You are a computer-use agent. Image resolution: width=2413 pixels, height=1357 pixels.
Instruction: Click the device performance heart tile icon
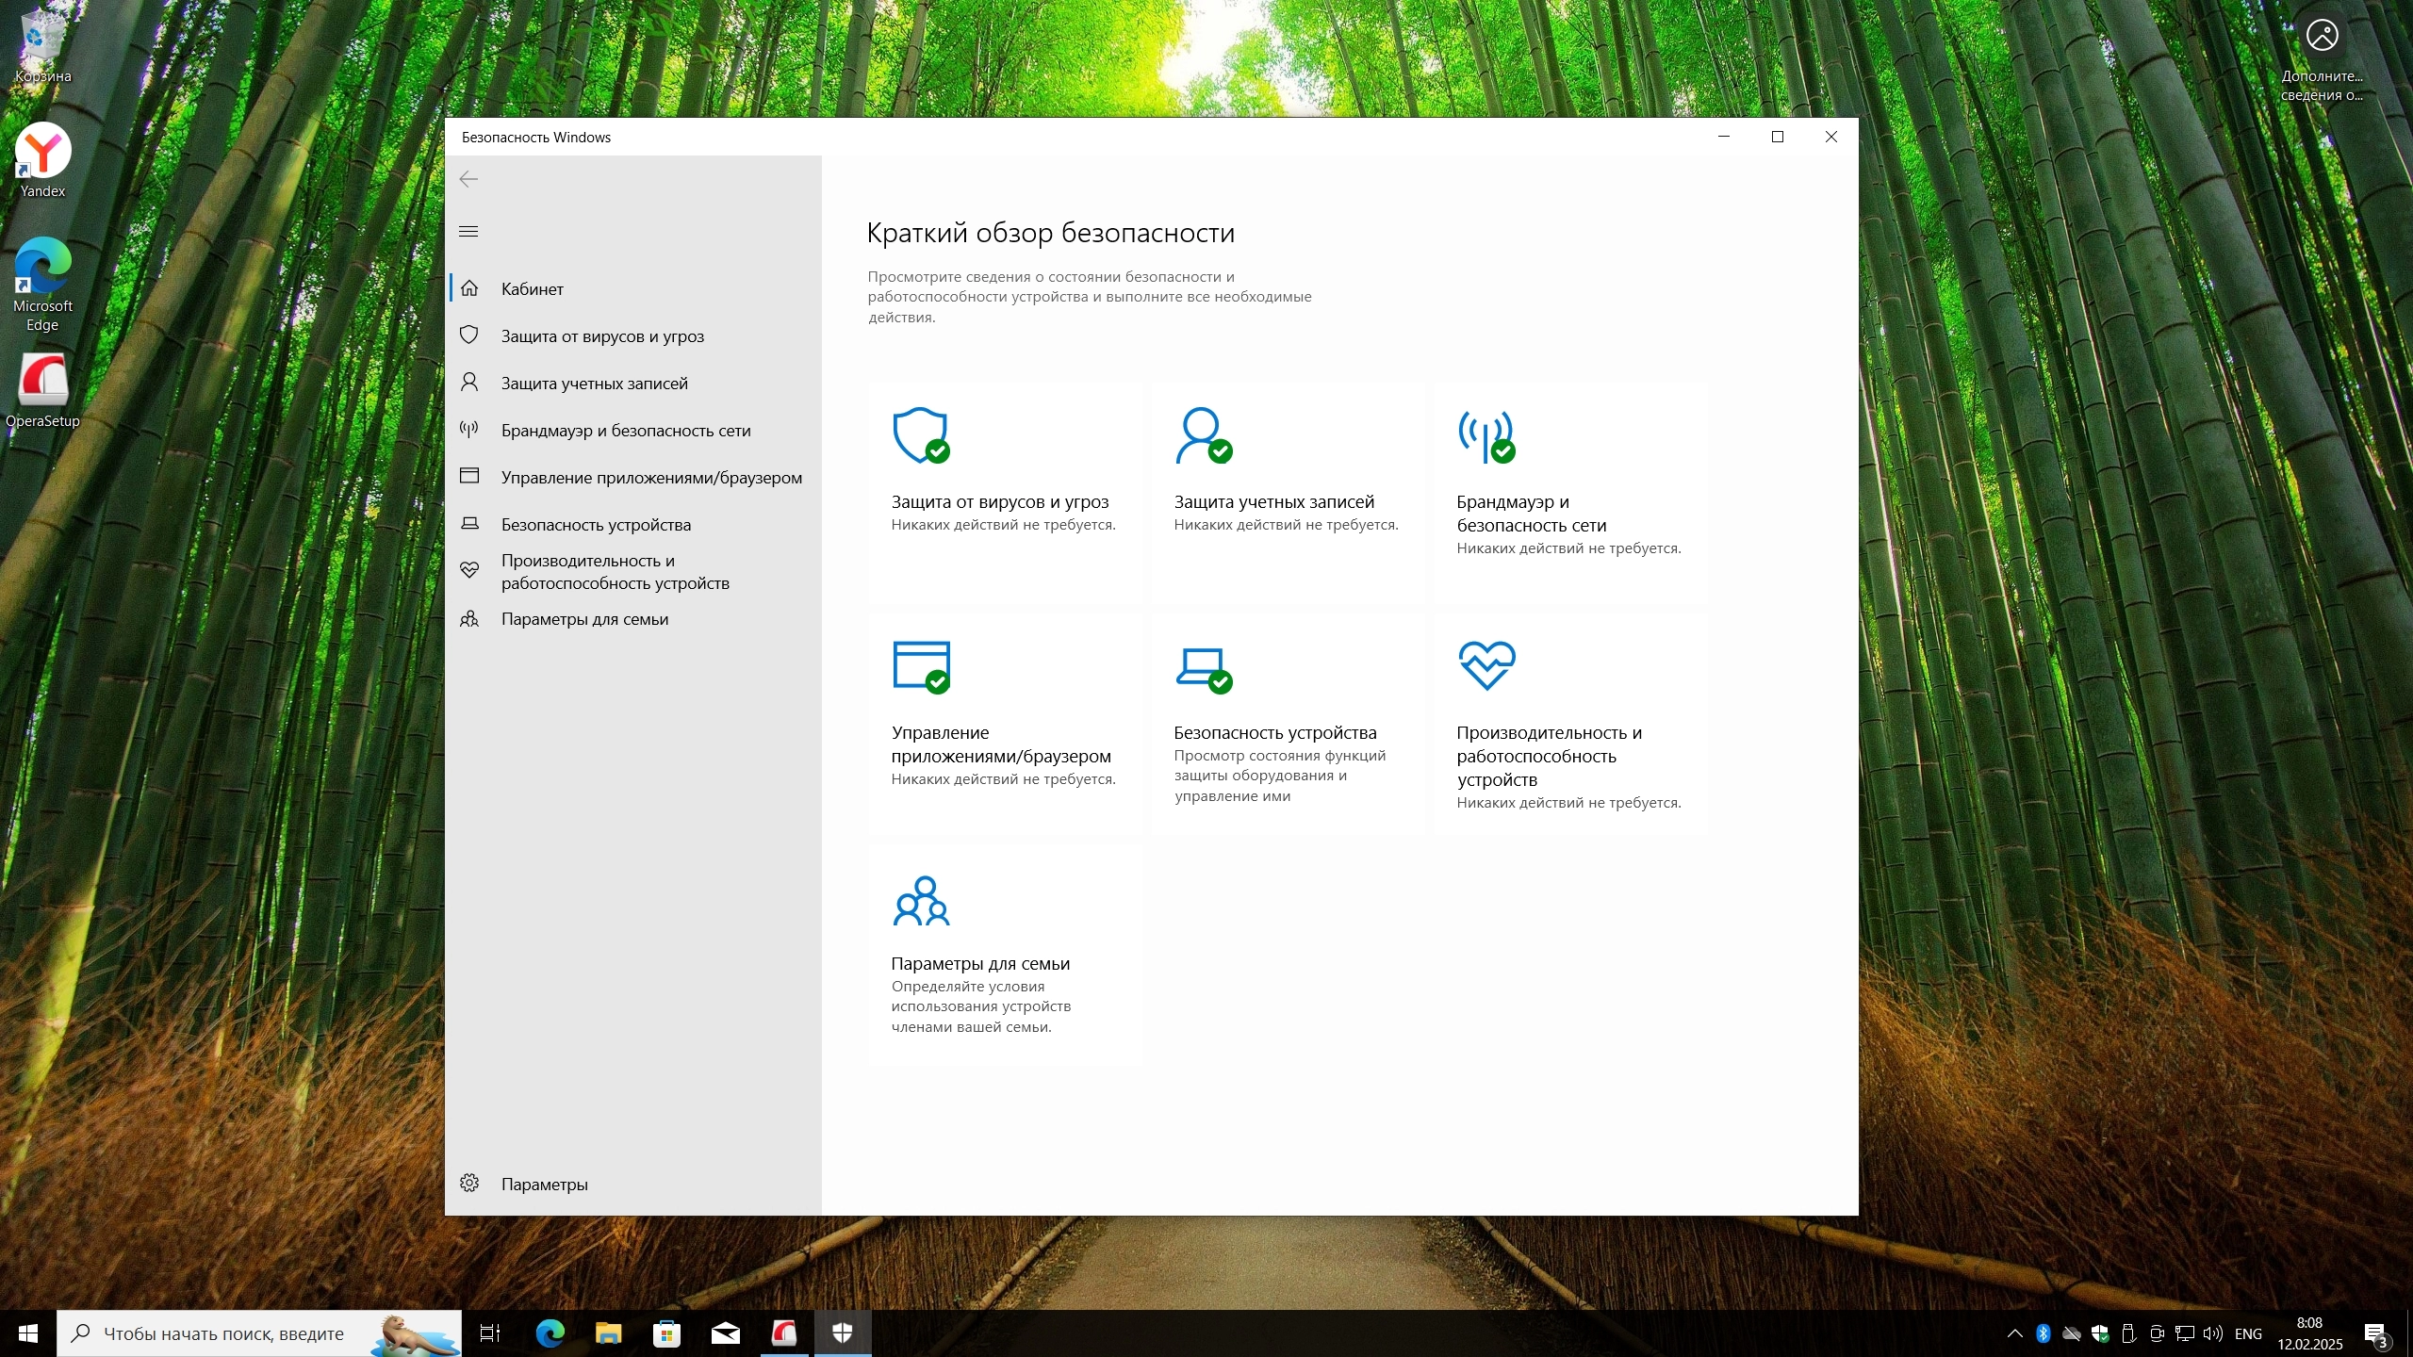(x=1486, y=665)
